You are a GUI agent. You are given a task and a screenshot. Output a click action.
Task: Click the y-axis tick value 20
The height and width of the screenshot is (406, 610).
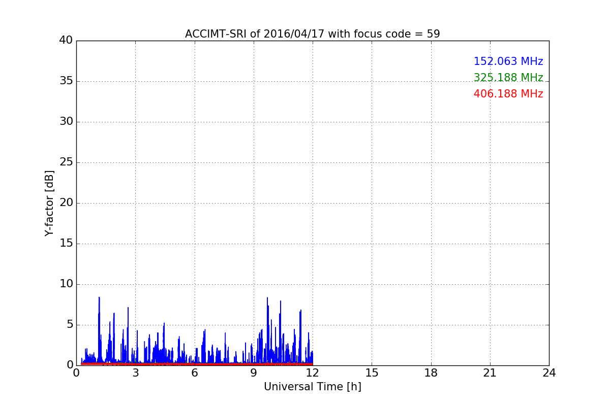[66, 203]
